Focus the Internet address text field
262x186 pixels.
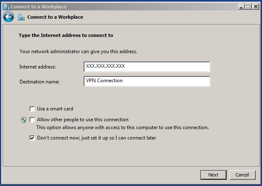[x=147, y=67]
